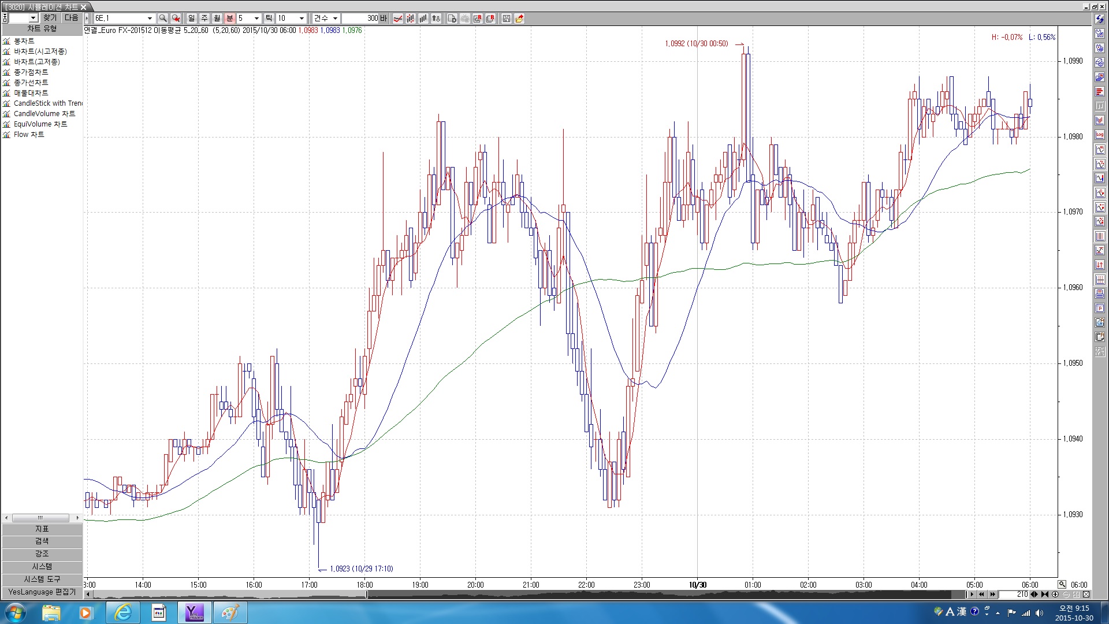The height and width of the screenshot is (624, 1109).
Task: Click the symbol search magnifier icon
Action: (x=163, y=18)
